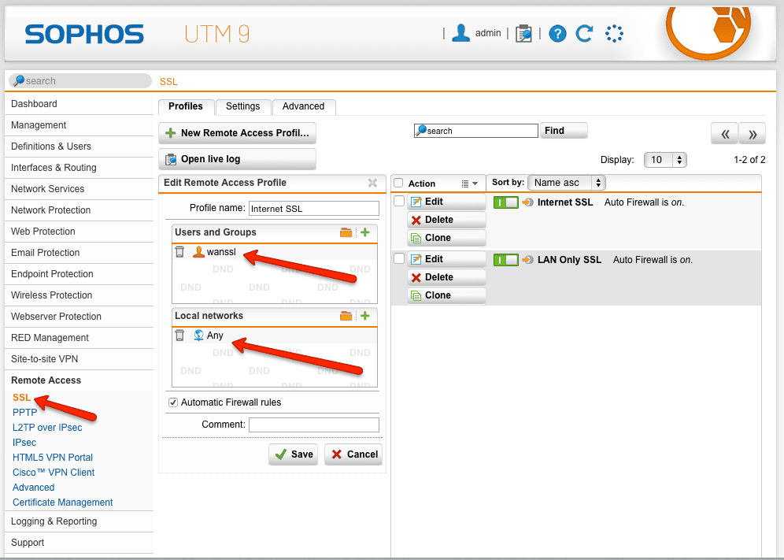Switch to the Advanced tab
The image size is (784, 560).
[304, 106]
